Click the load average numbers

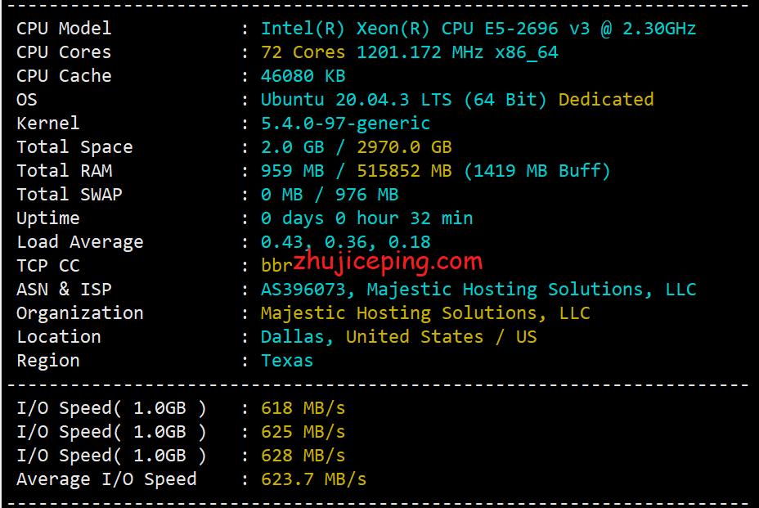(x=345, y=242)
